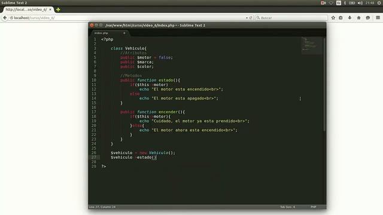This screenshot has width=383, height=215.
Task: Close the localhost video_6 browser tab
Action: coord(50,10)
